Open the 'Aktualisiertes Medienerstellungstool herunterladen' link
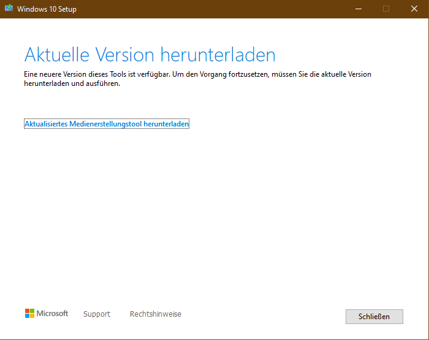Image resolution: width=429 pixels, height=340 pixels. [107, 124]
